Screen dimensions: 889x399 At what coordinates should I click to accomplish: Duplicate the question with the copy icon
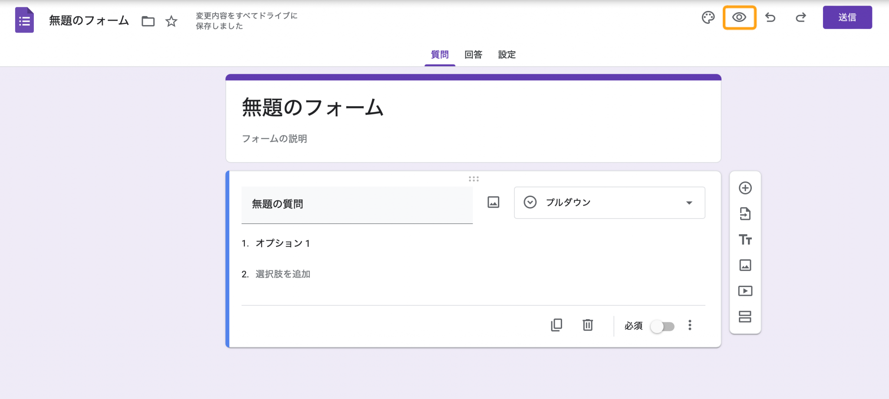click(x=556, y=325)
